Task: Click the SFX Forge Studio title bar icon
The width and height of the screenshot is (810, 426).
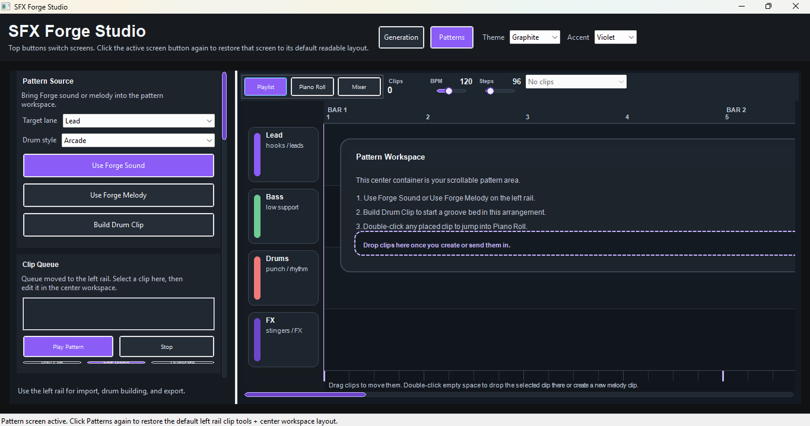Action: click(7, 7)
